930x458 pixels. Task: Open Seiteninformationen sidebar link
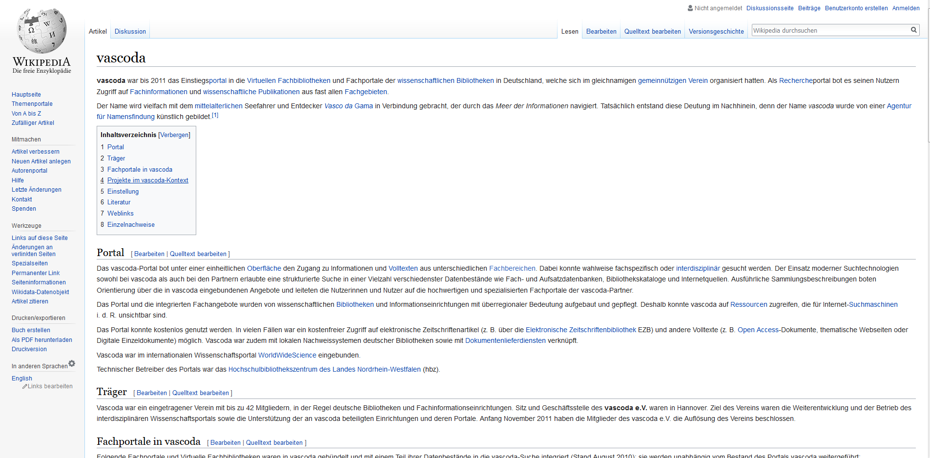[39, 282]
